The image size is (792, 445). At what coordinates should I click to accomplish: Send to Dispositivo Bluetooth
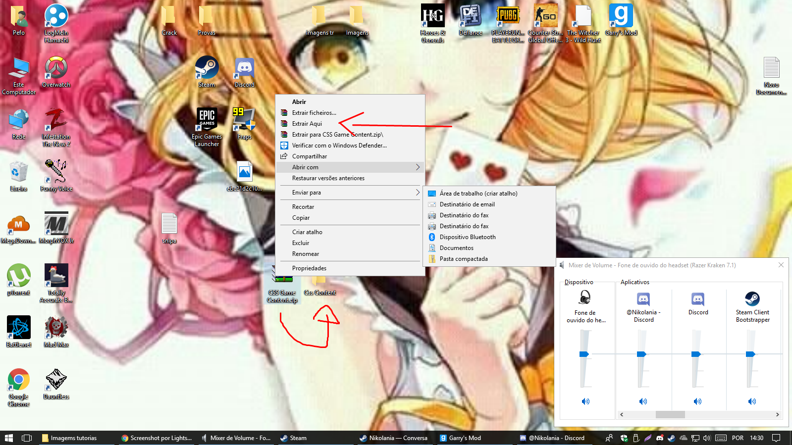(x=489, y=237)
